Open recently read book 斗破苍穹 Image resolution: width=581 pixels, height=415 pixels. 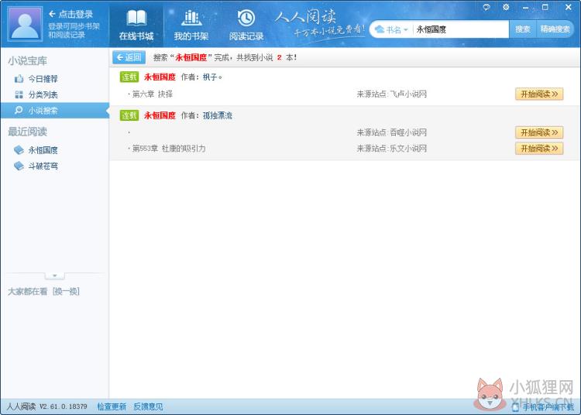click(43, 166)
